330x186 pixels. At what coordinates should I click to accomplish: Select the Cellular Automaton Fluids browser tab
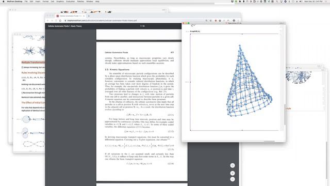[70, 16]
